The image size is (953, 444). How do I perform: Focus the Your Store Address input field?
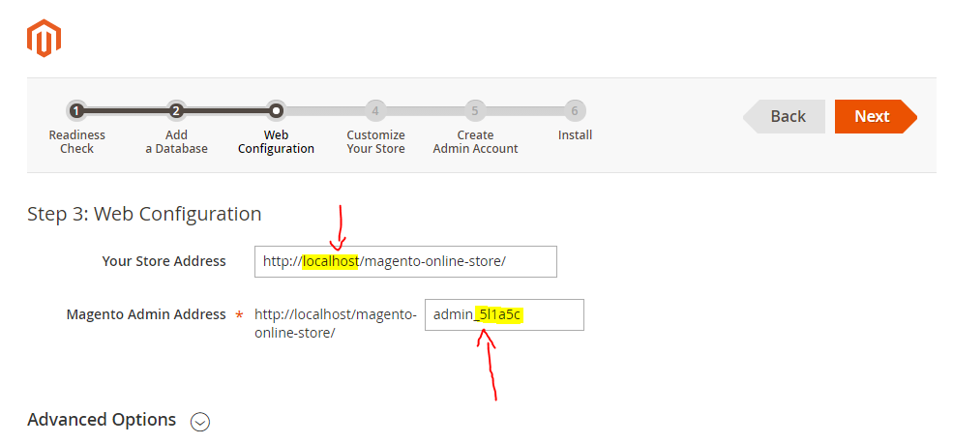tap(405, 261)
